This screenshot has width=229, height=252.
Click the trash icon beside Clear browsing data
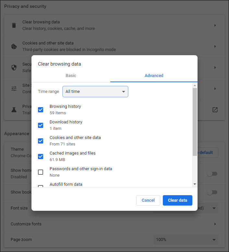[x=14, y=25]
